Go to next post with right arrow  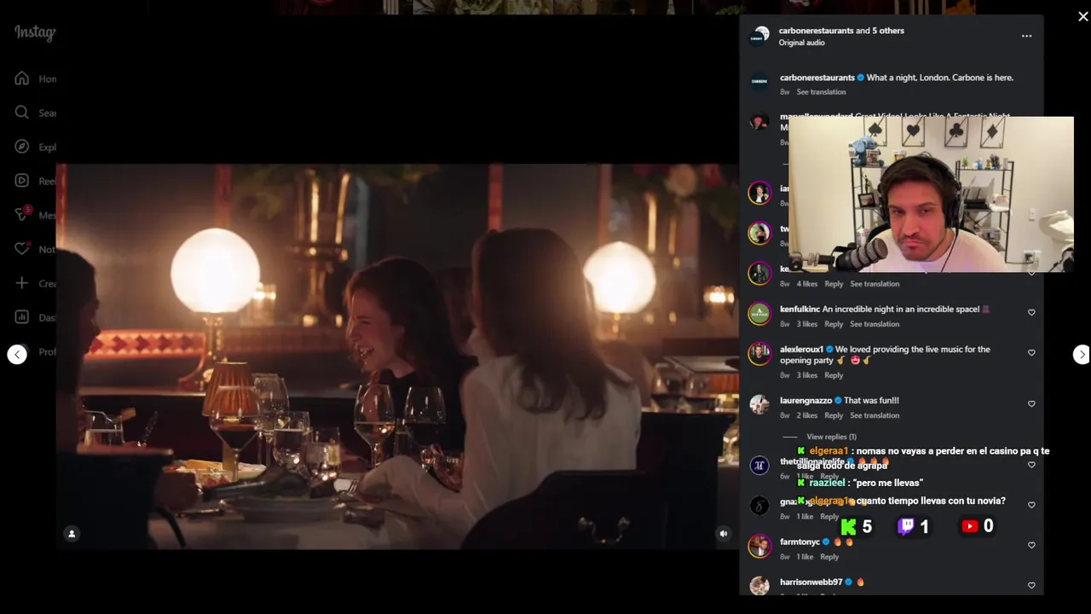(1081, 355)
